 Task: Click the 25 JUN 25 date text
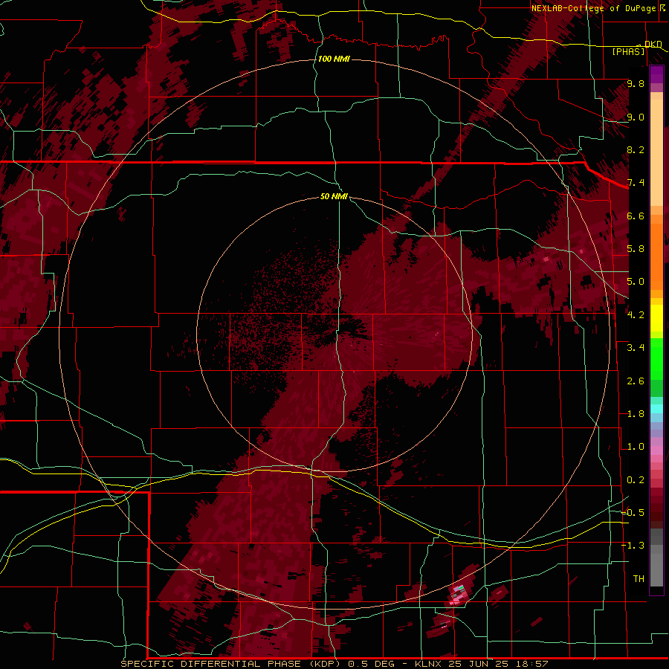coord(479,664)
